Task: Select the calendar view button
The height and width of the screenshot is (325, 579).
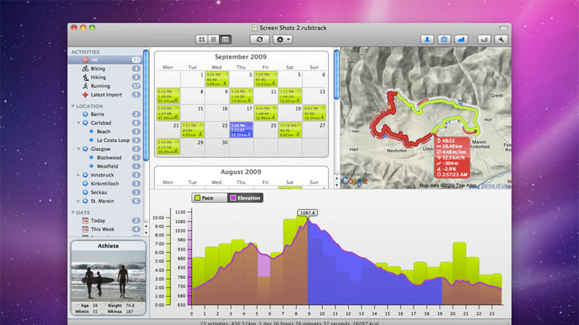Action: 225,39
